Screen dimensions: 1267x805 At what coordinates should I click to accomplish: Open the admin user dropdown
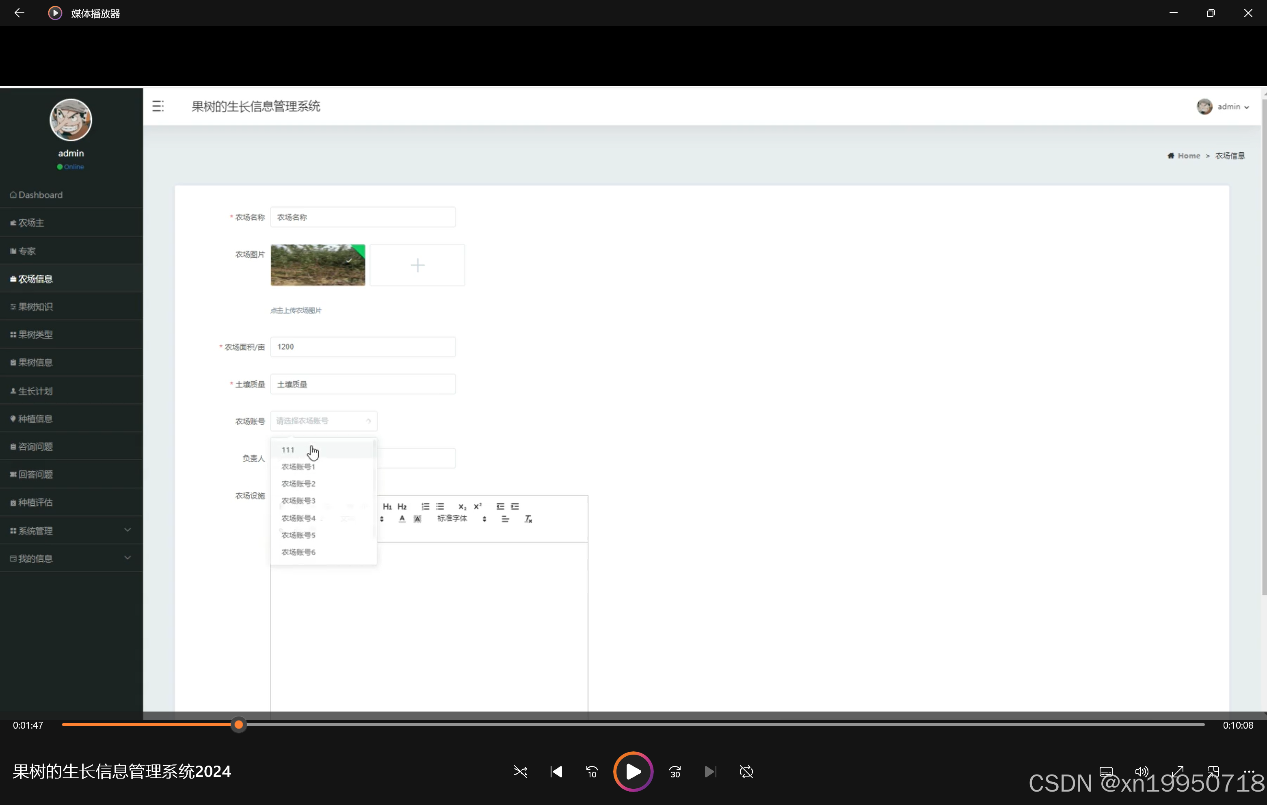click(x=1222, y=106)
